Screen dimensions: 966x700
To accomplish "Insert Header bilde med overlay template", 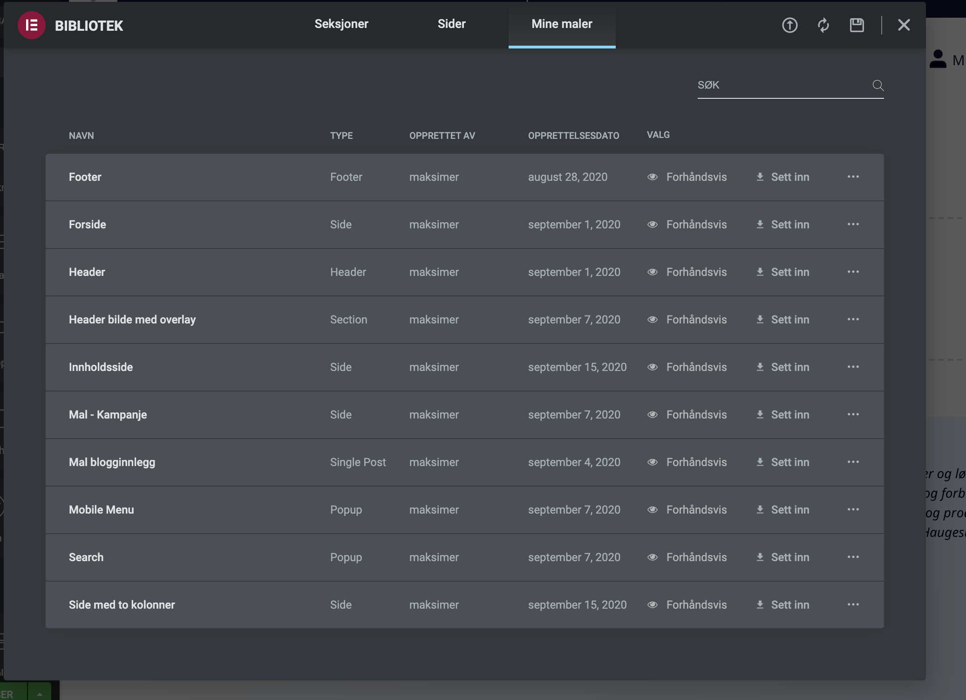I will point(782,320).
